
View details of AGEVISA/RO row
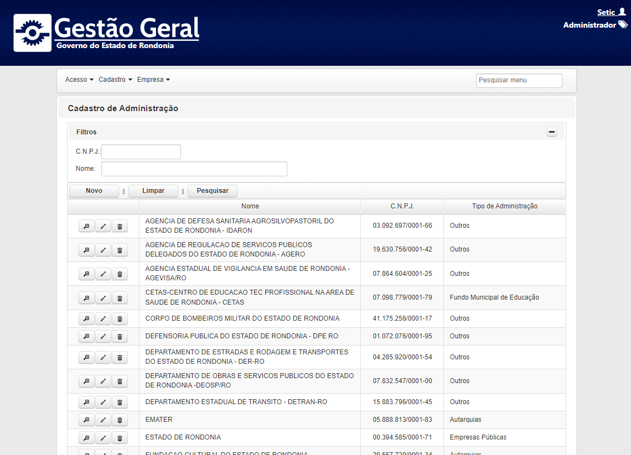coord(86,274)
